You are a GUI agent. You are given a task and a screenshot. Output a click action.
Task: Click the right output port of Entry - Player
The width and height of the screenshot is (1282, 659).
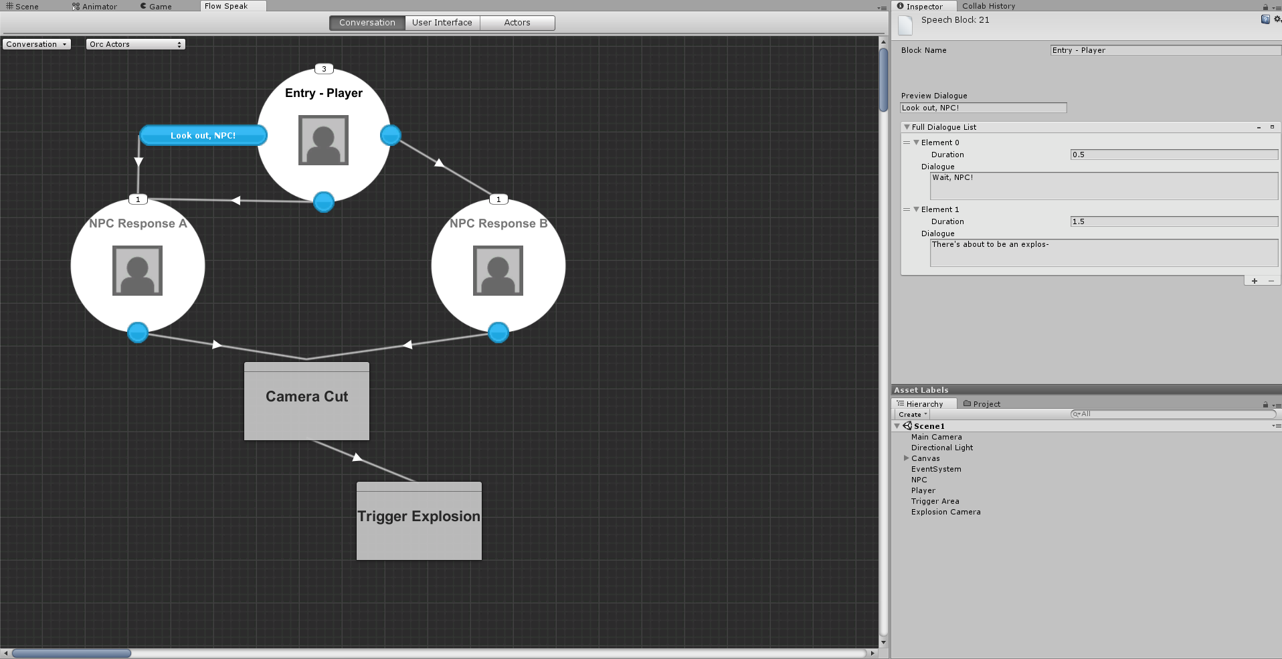pos(391,135)
